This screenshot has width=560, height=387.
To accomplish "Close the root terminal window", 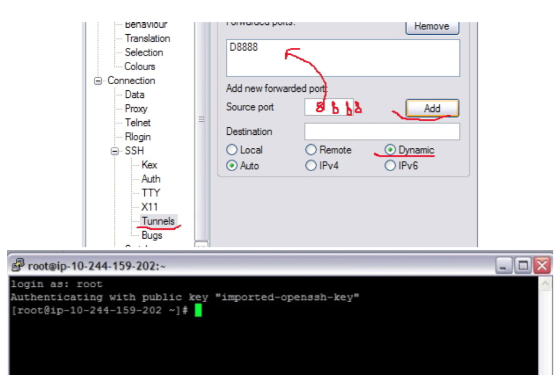I will click(542, 266).
